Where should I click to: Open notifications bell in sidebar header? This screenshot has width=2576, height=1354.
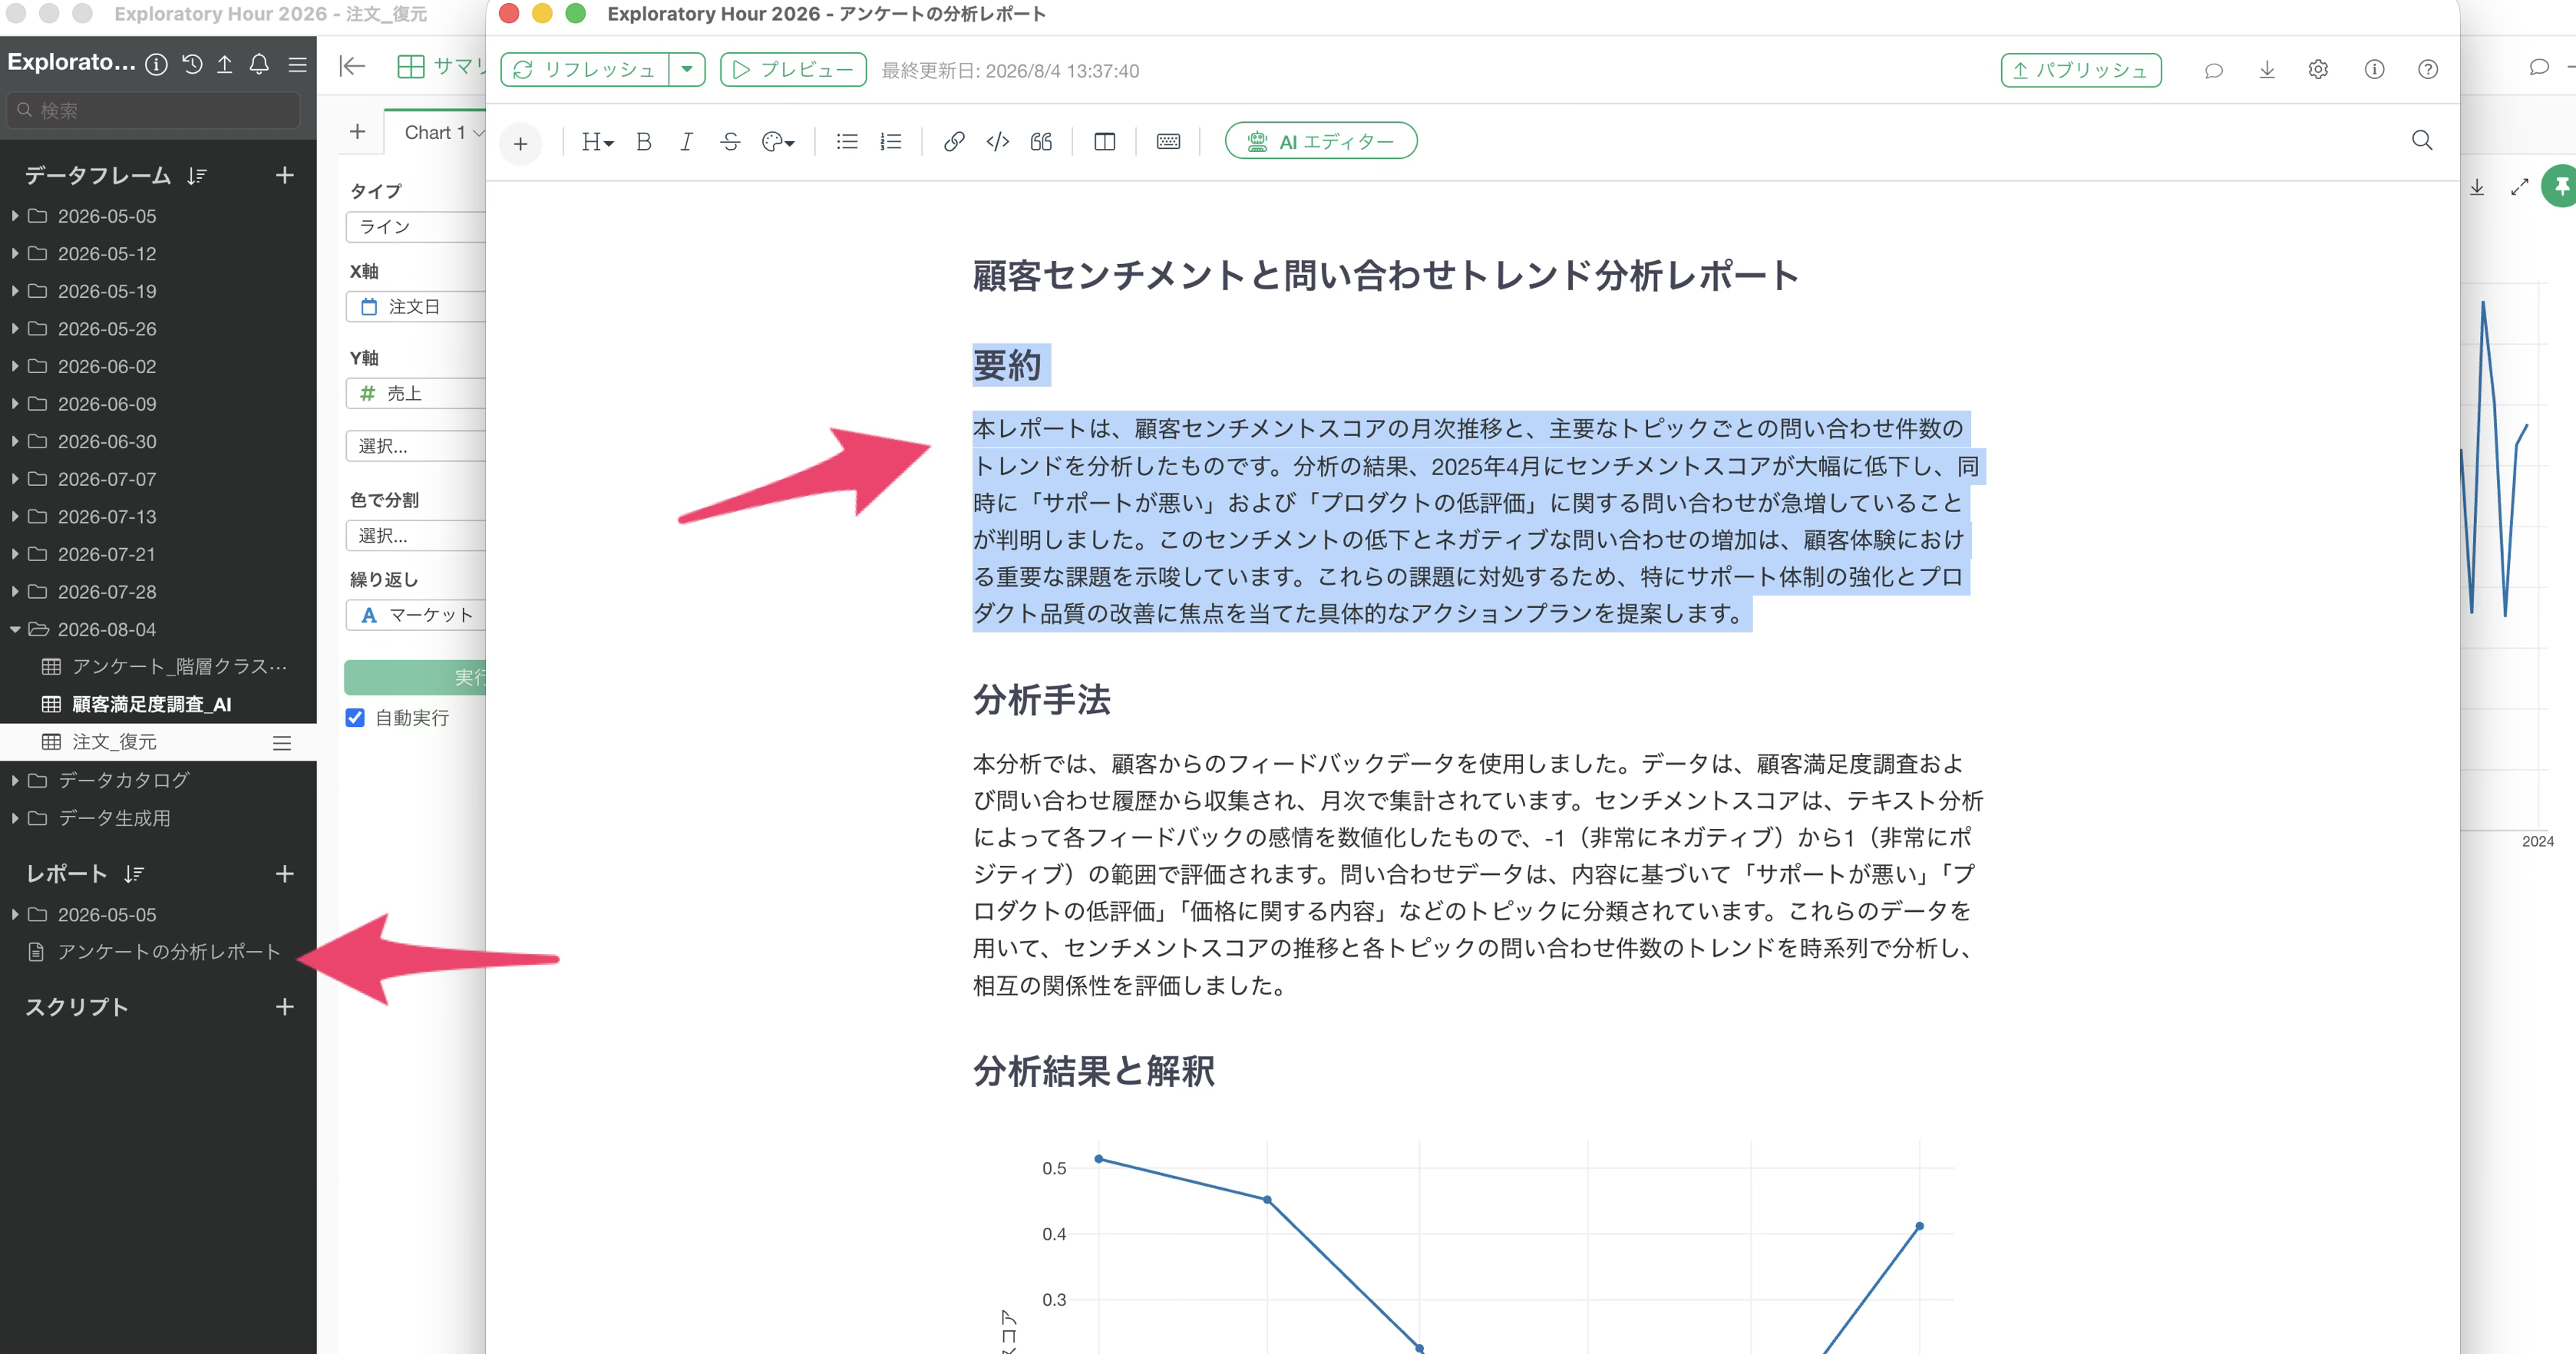pos(259,64)
